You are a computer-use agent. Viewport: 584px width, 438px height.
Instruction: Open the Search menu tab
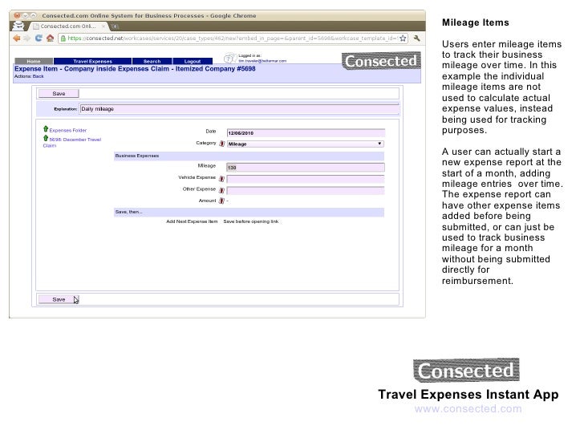click(x=152, y=61)
